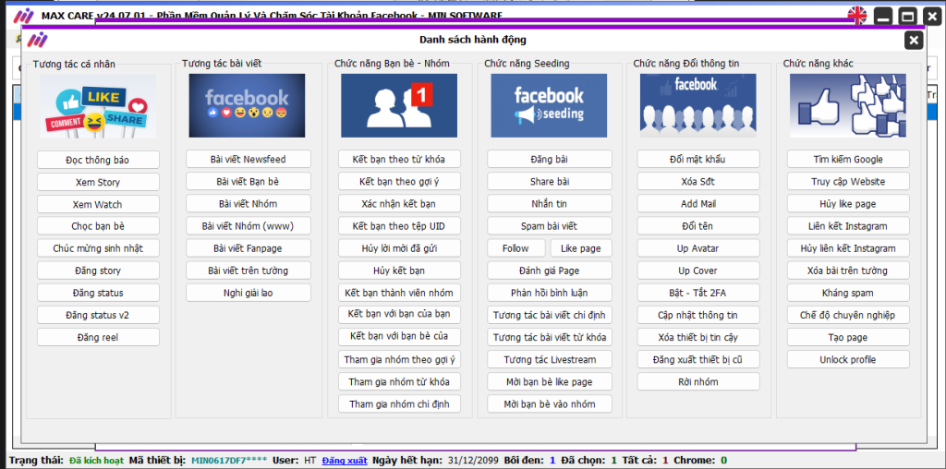Choose the Up Cover action
Image resolution: width=946 pixels, height=469 pixels.
[698, 271]
